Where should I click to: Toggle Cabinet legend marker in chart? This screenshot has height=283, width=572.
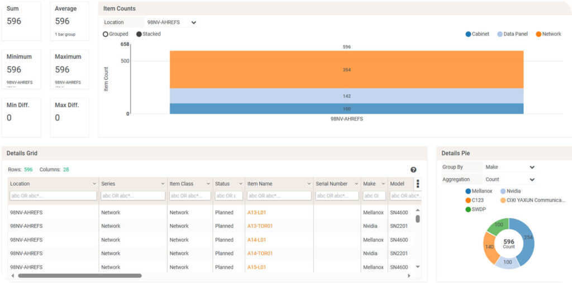pos(468,34)
